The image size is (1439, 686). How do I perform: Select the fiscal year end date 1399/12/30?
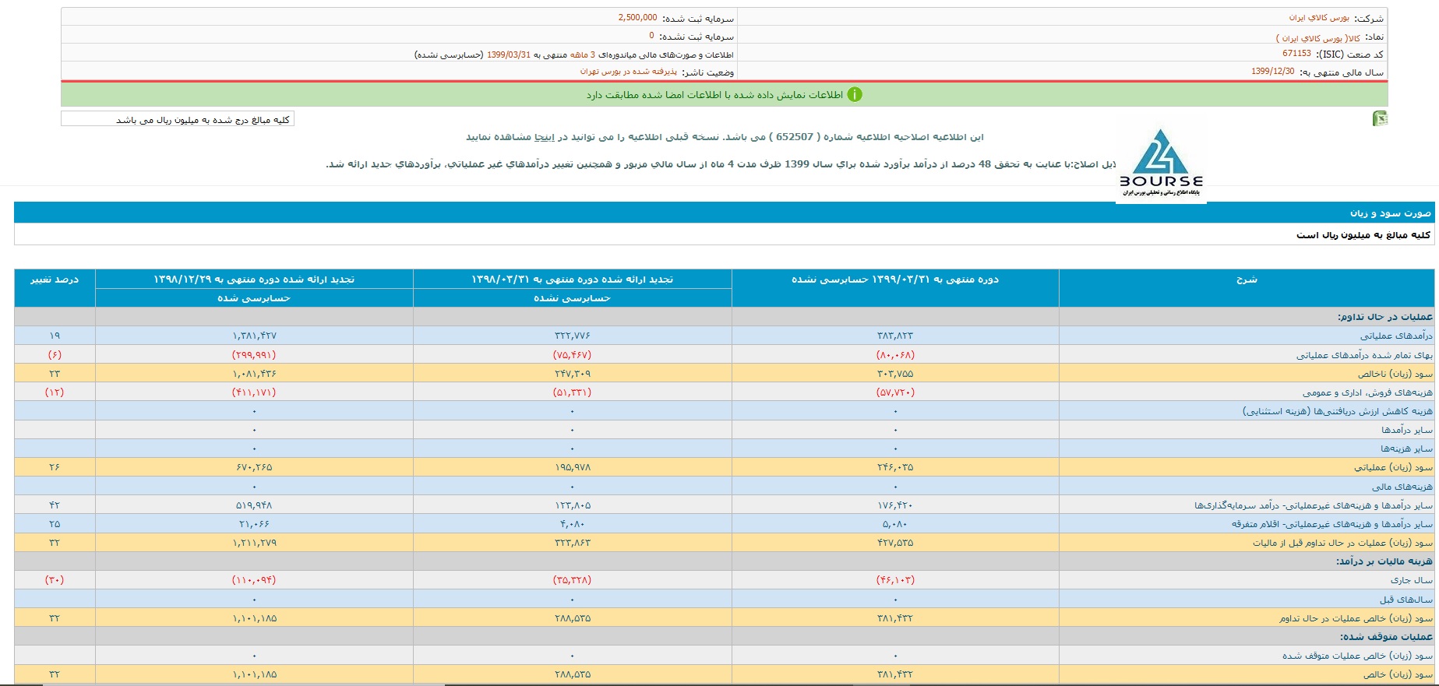pyautogui.click(x=1272, y=72)
